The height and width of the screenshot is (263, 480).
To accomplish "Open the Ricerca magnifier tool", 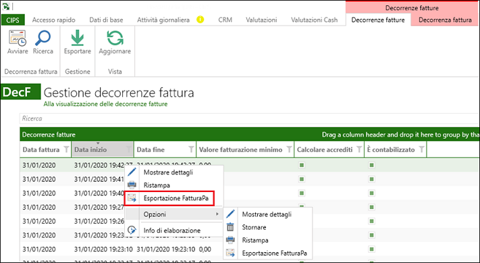I will tap(43, 38).
